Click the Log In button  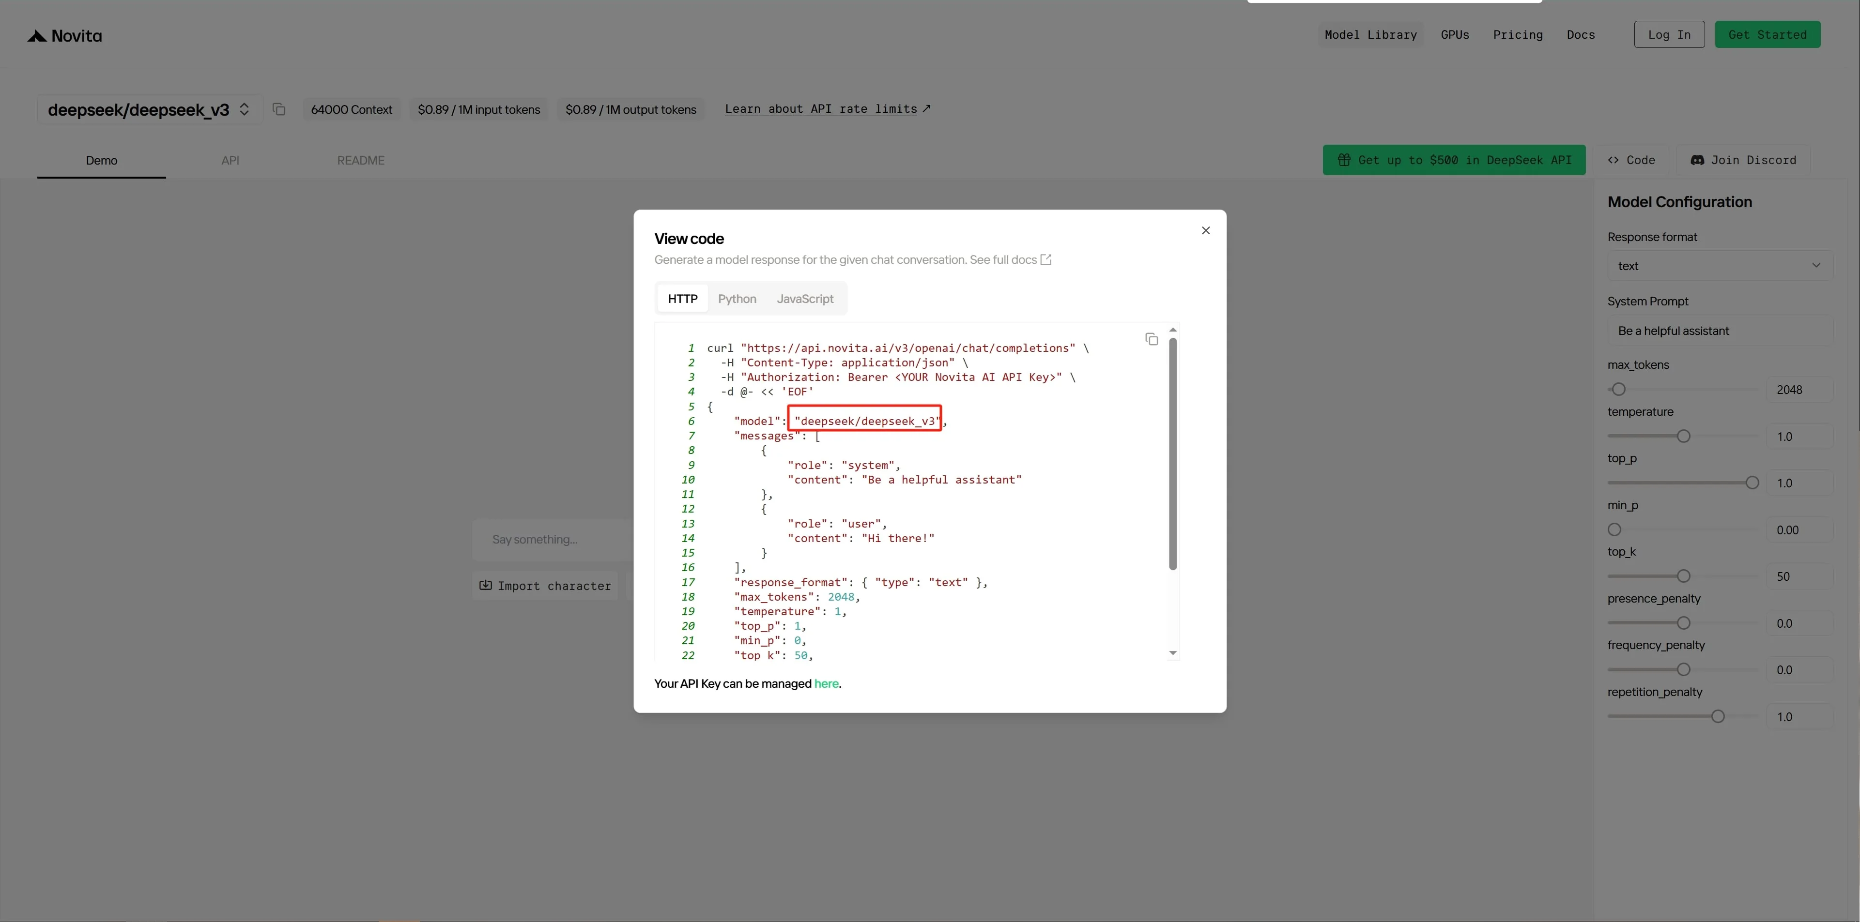pos(1669,35)
